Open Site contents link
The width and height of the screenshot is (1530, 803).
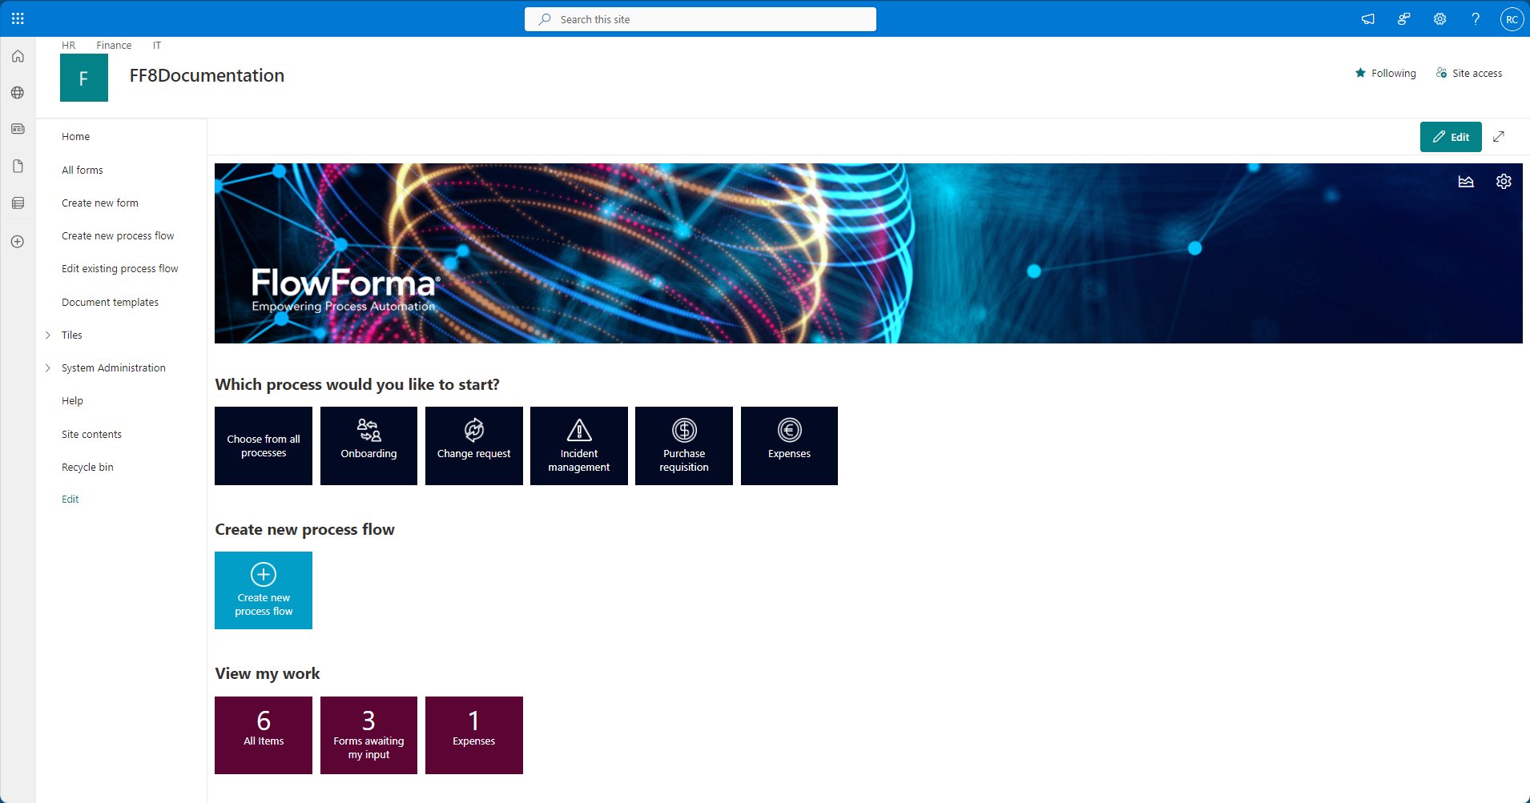[92, 435]
